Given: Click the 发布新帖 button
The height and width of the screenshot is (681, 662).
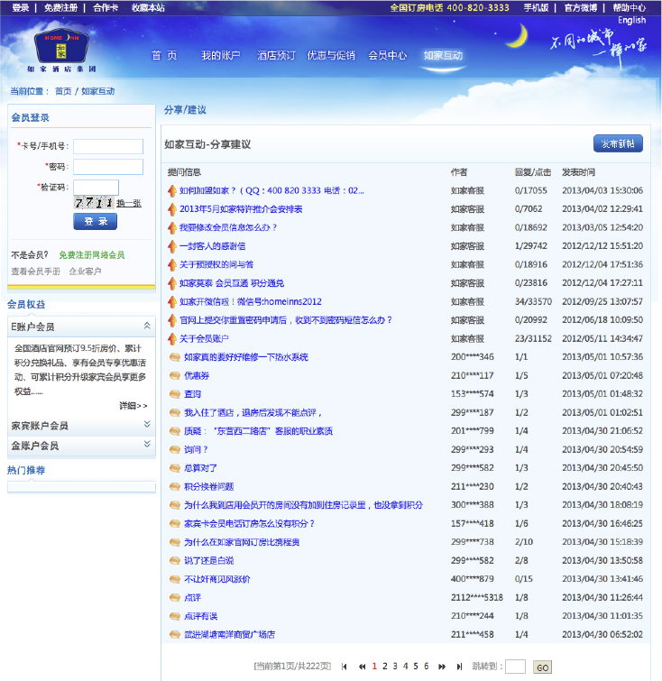Looking at the screenshot, I should [618, 143].
